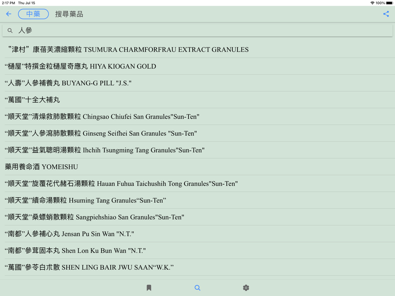Image resolution: width=395 pixels, height=296 pixels.
Task: Tap the 2:17 PM clock in status bar
Action: click(8, 3)
